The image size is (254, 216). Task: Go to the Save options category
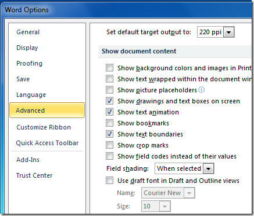(23, 79)
